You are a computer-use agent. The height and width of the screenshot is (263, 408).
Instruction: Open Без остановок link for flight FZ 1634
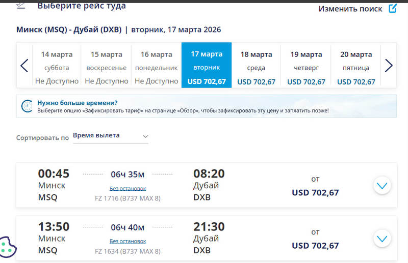127,241
